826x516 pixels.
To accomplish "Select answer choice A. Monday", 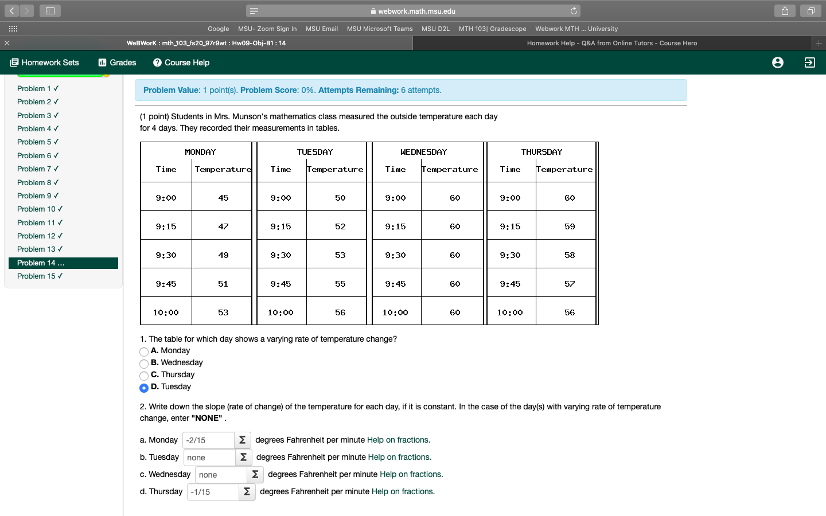I will (x=144, y=351).
